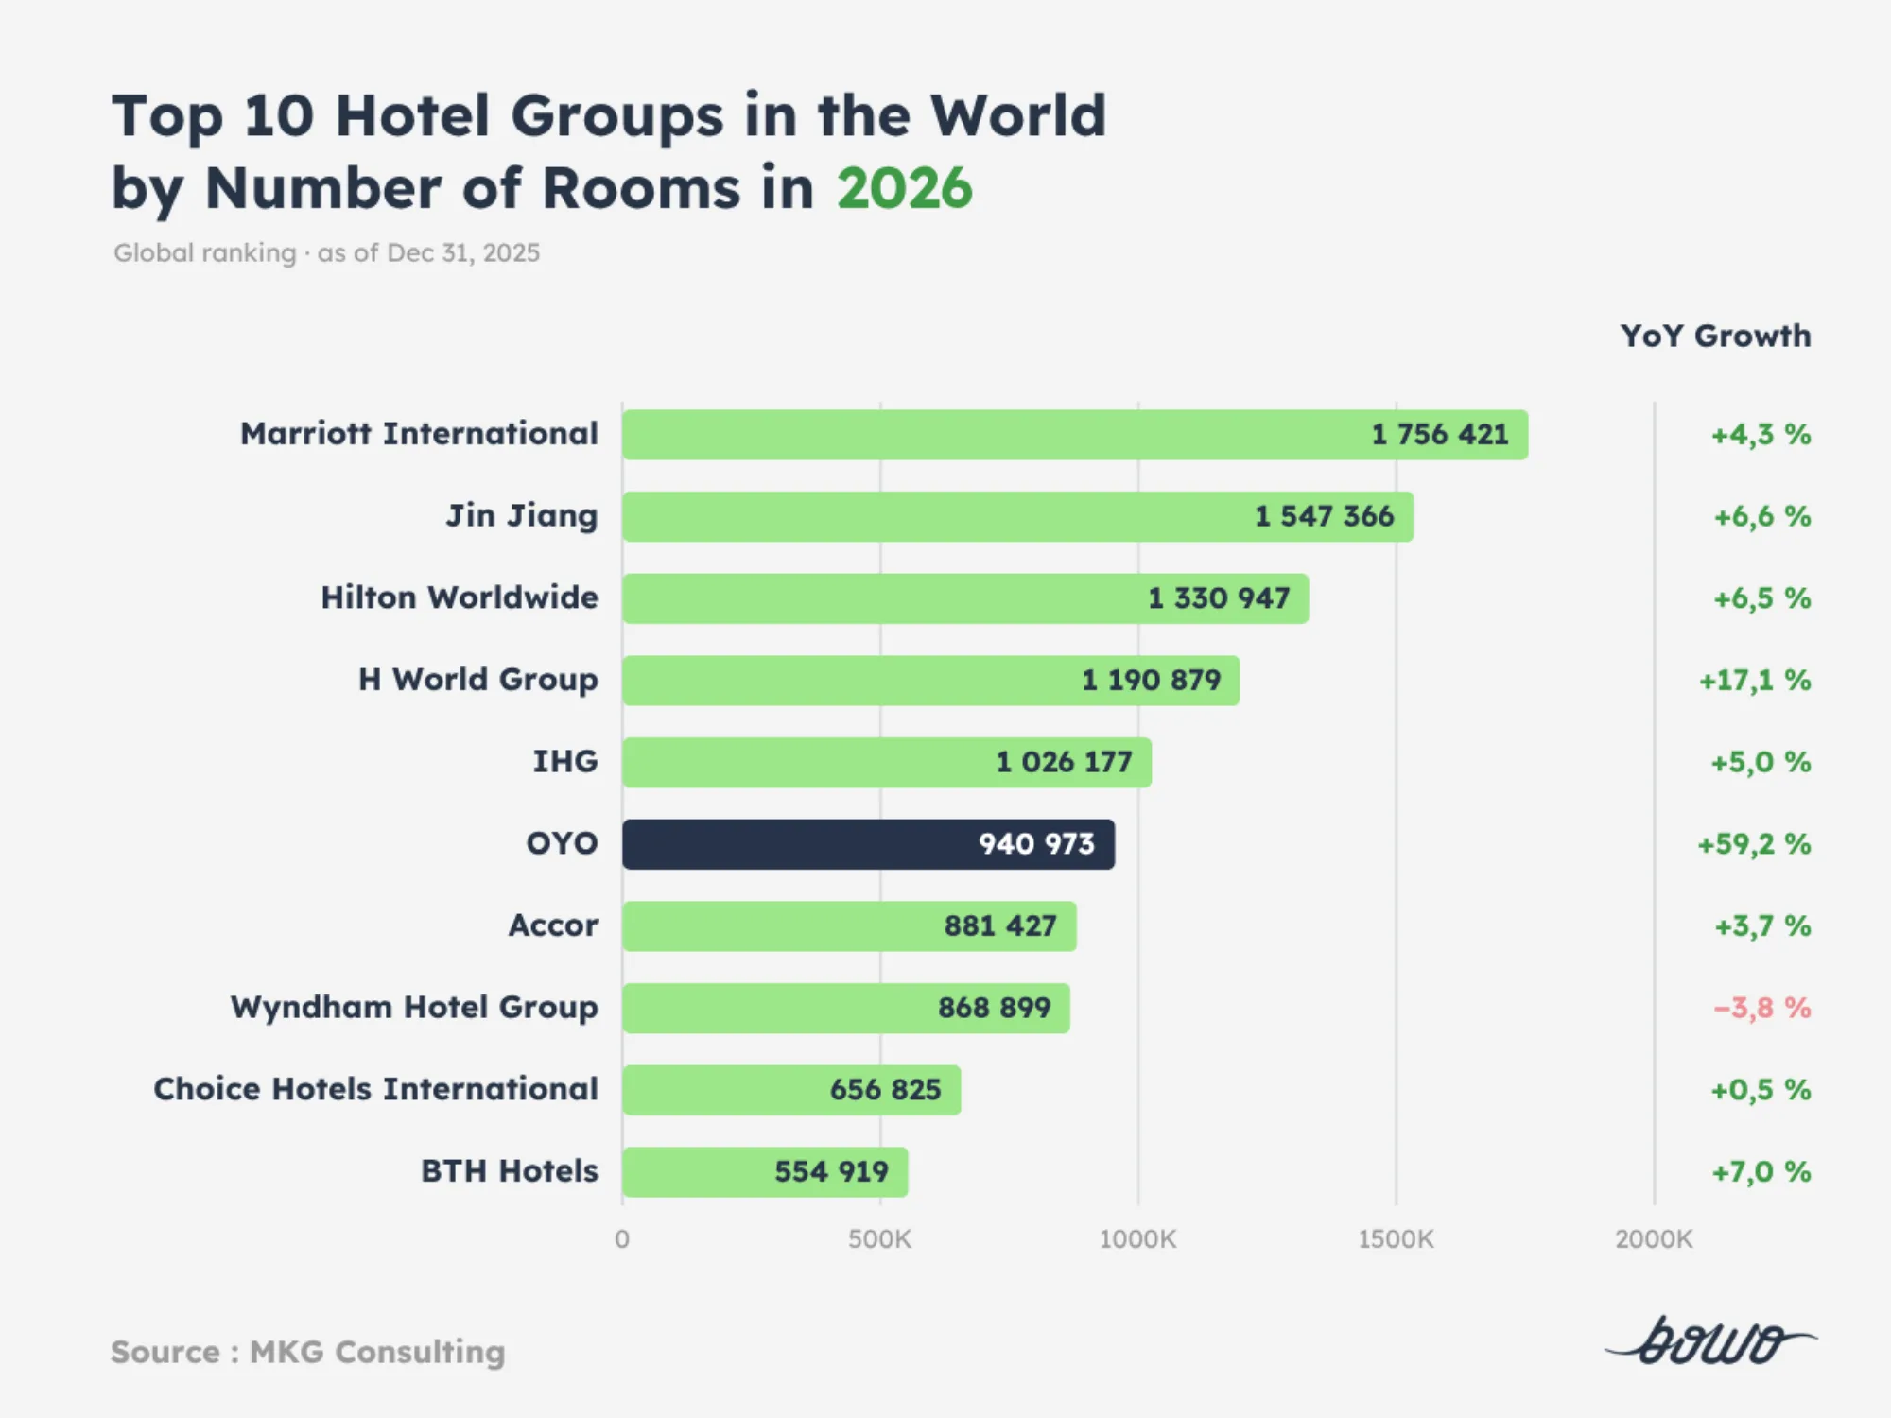Click the axis label '0'

pos(622,1239)
